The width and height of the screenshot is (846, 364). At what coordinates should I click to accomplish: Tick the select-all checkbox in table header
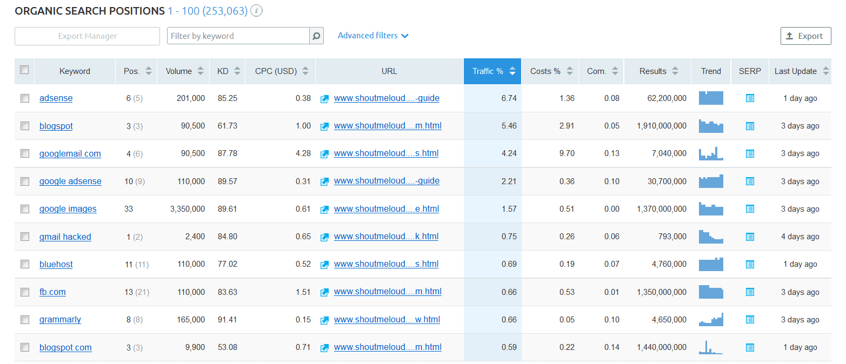tap(24, 70)
